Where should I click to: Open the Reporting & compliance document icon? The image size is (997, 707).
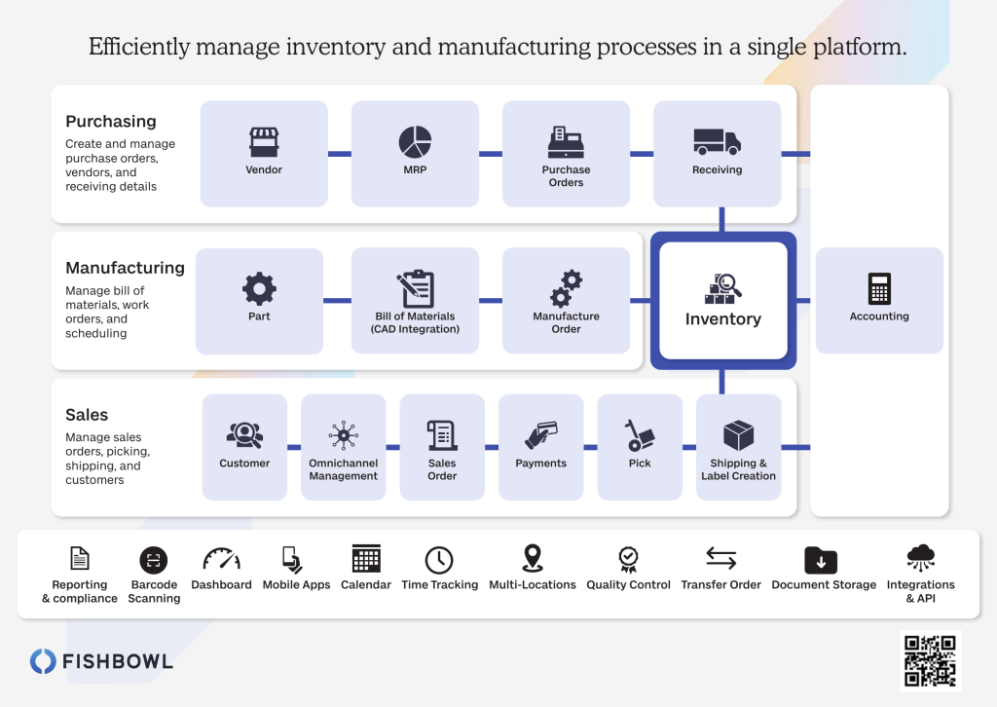(80, 559)
